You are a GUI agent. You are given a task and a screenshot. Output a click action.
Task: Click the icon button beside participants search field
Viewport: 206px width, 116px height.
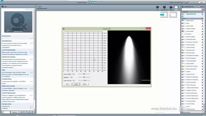203,9
